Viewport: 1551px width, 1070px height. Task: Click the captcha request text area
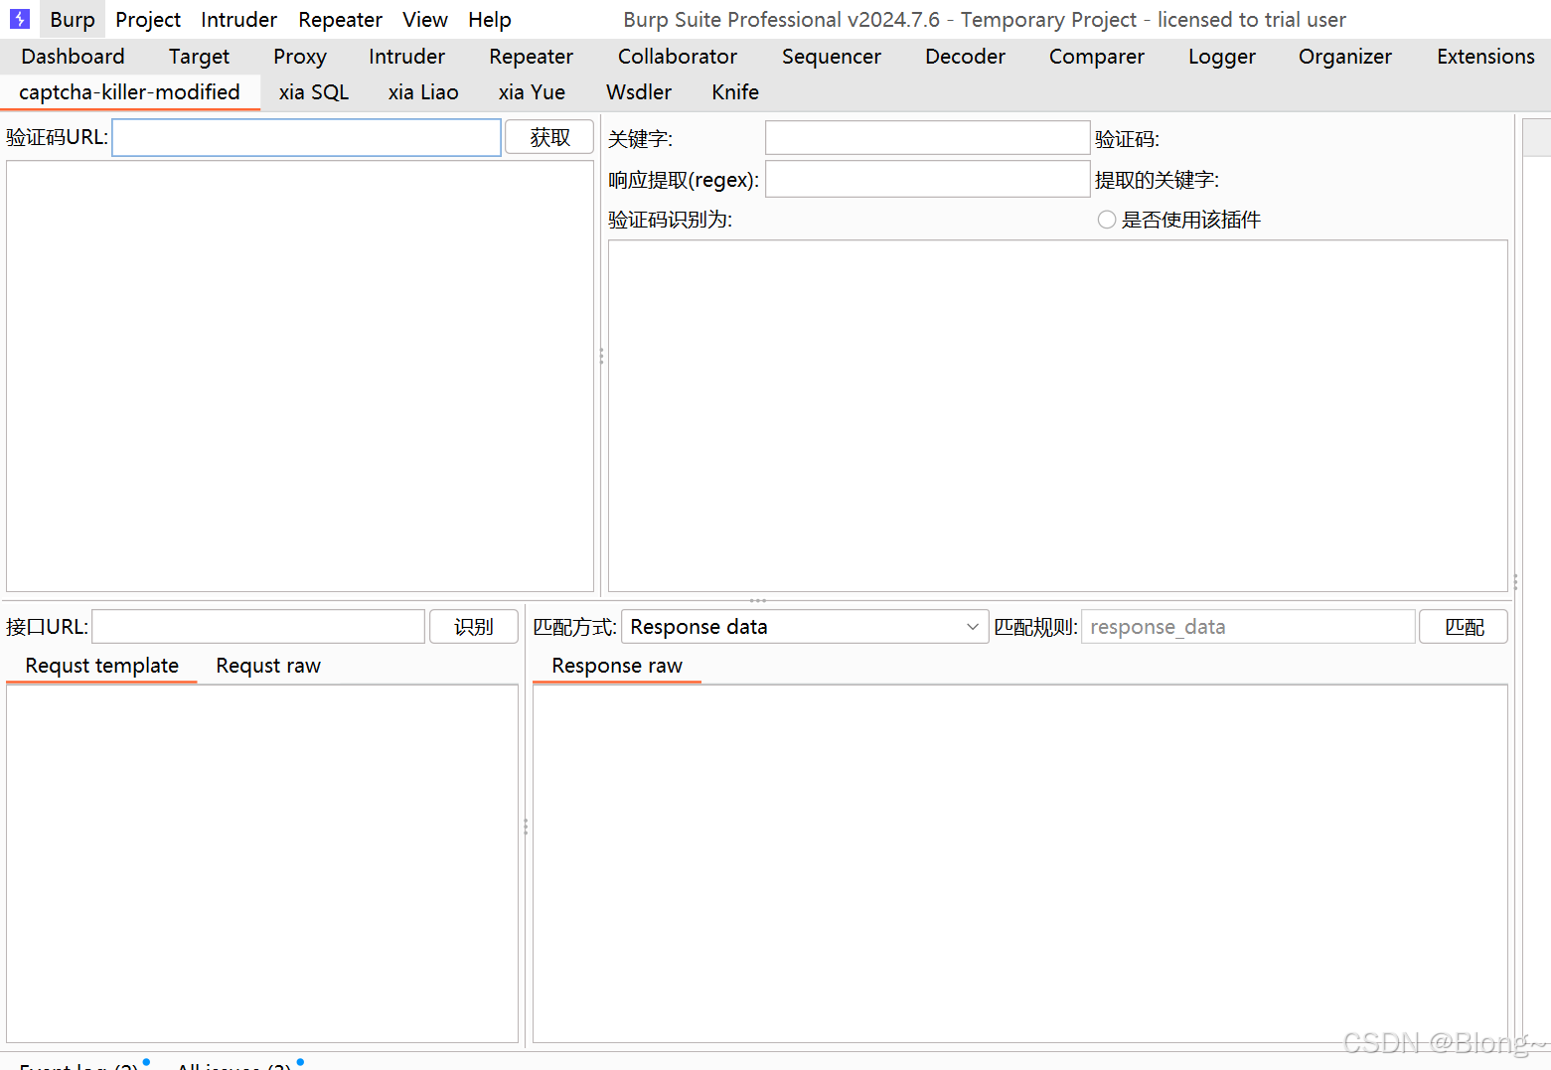click(x=300, y=377)
